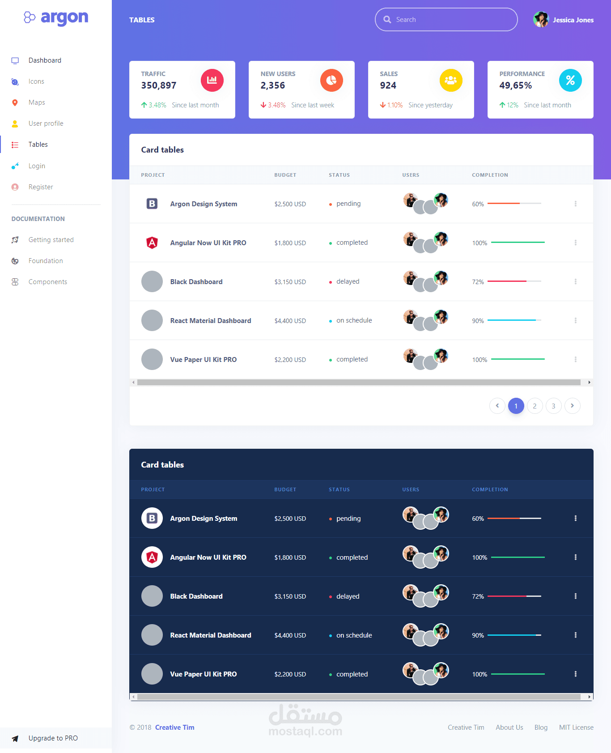Select page 1 in pagination

pyautogui.click(x=516, y=406)
